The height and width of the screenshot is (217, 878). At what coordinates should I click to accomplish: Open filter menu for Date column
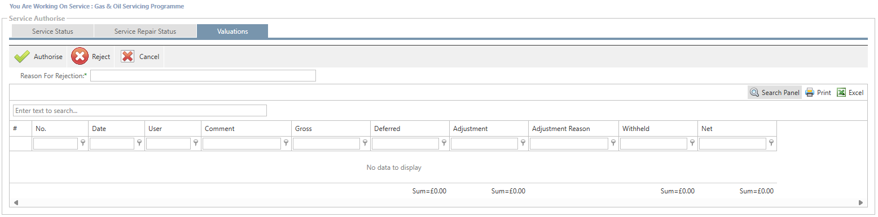[139, 143]
